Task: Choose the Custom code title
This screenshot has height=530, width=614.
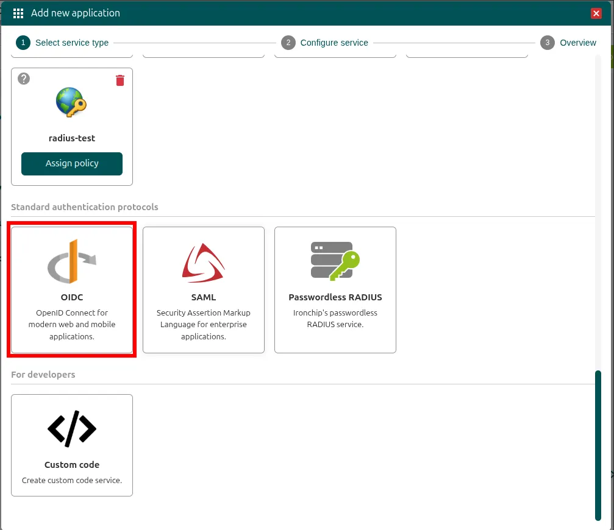Action: click(x=72, y=465)
